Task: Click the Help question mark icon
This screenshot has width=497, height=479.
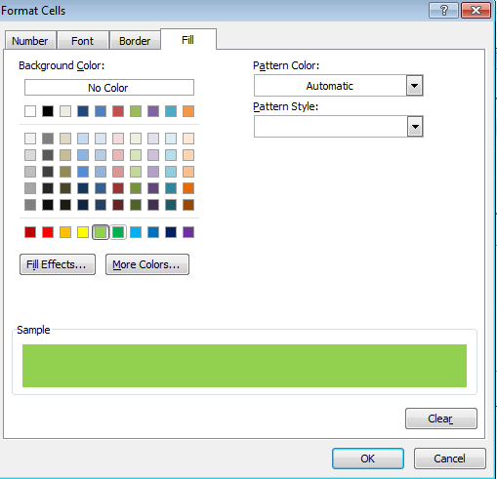Action: 444,11
